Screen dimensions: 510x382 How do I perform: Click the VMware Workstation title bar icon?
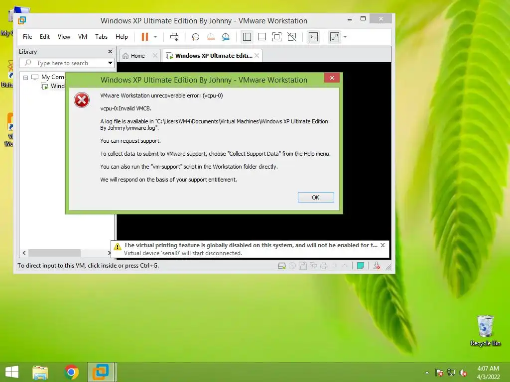point(22,20)
